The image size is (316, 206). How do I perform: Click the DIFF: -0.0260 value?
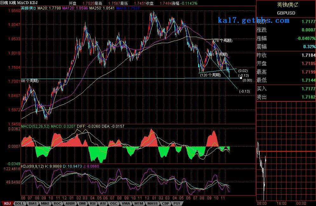click(x=89, y=126)
